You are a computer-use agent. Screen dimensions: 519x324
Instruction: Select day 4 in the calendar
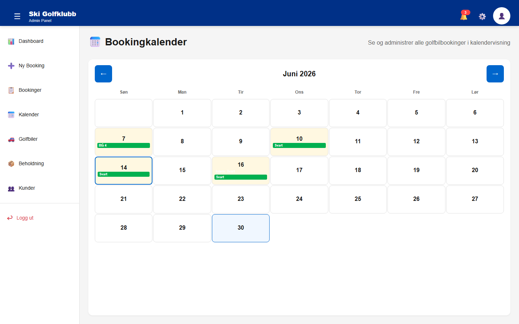click(x=358, y=113)
